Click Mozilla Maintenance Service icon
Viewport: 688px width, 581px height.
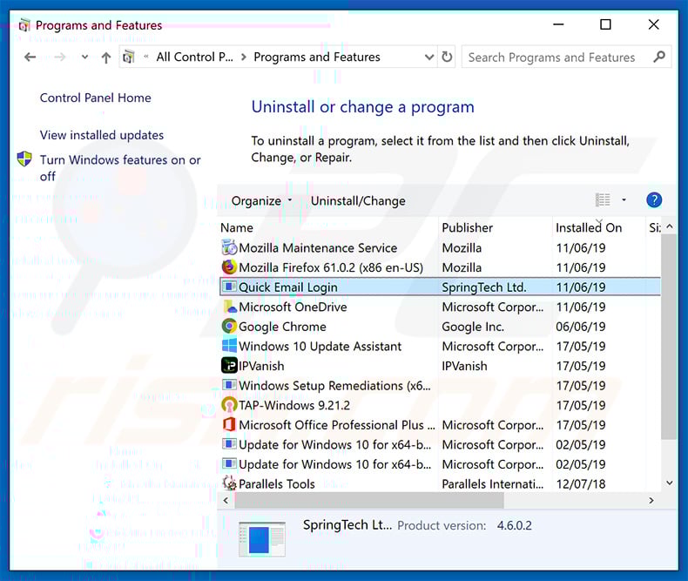229,247
